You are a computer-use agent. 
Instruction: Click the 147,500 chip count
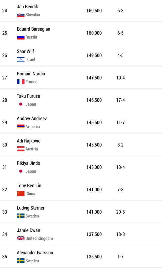94,78
